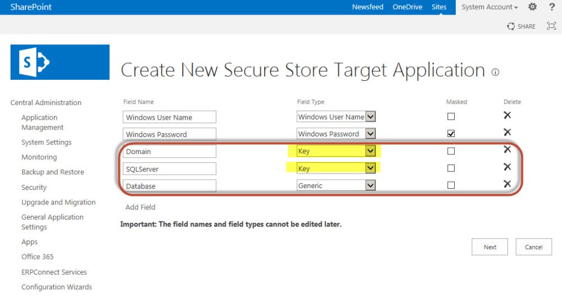Open ERPConnect Services in sidebar
The image size is (562, 301).
[x=54, y=272]
